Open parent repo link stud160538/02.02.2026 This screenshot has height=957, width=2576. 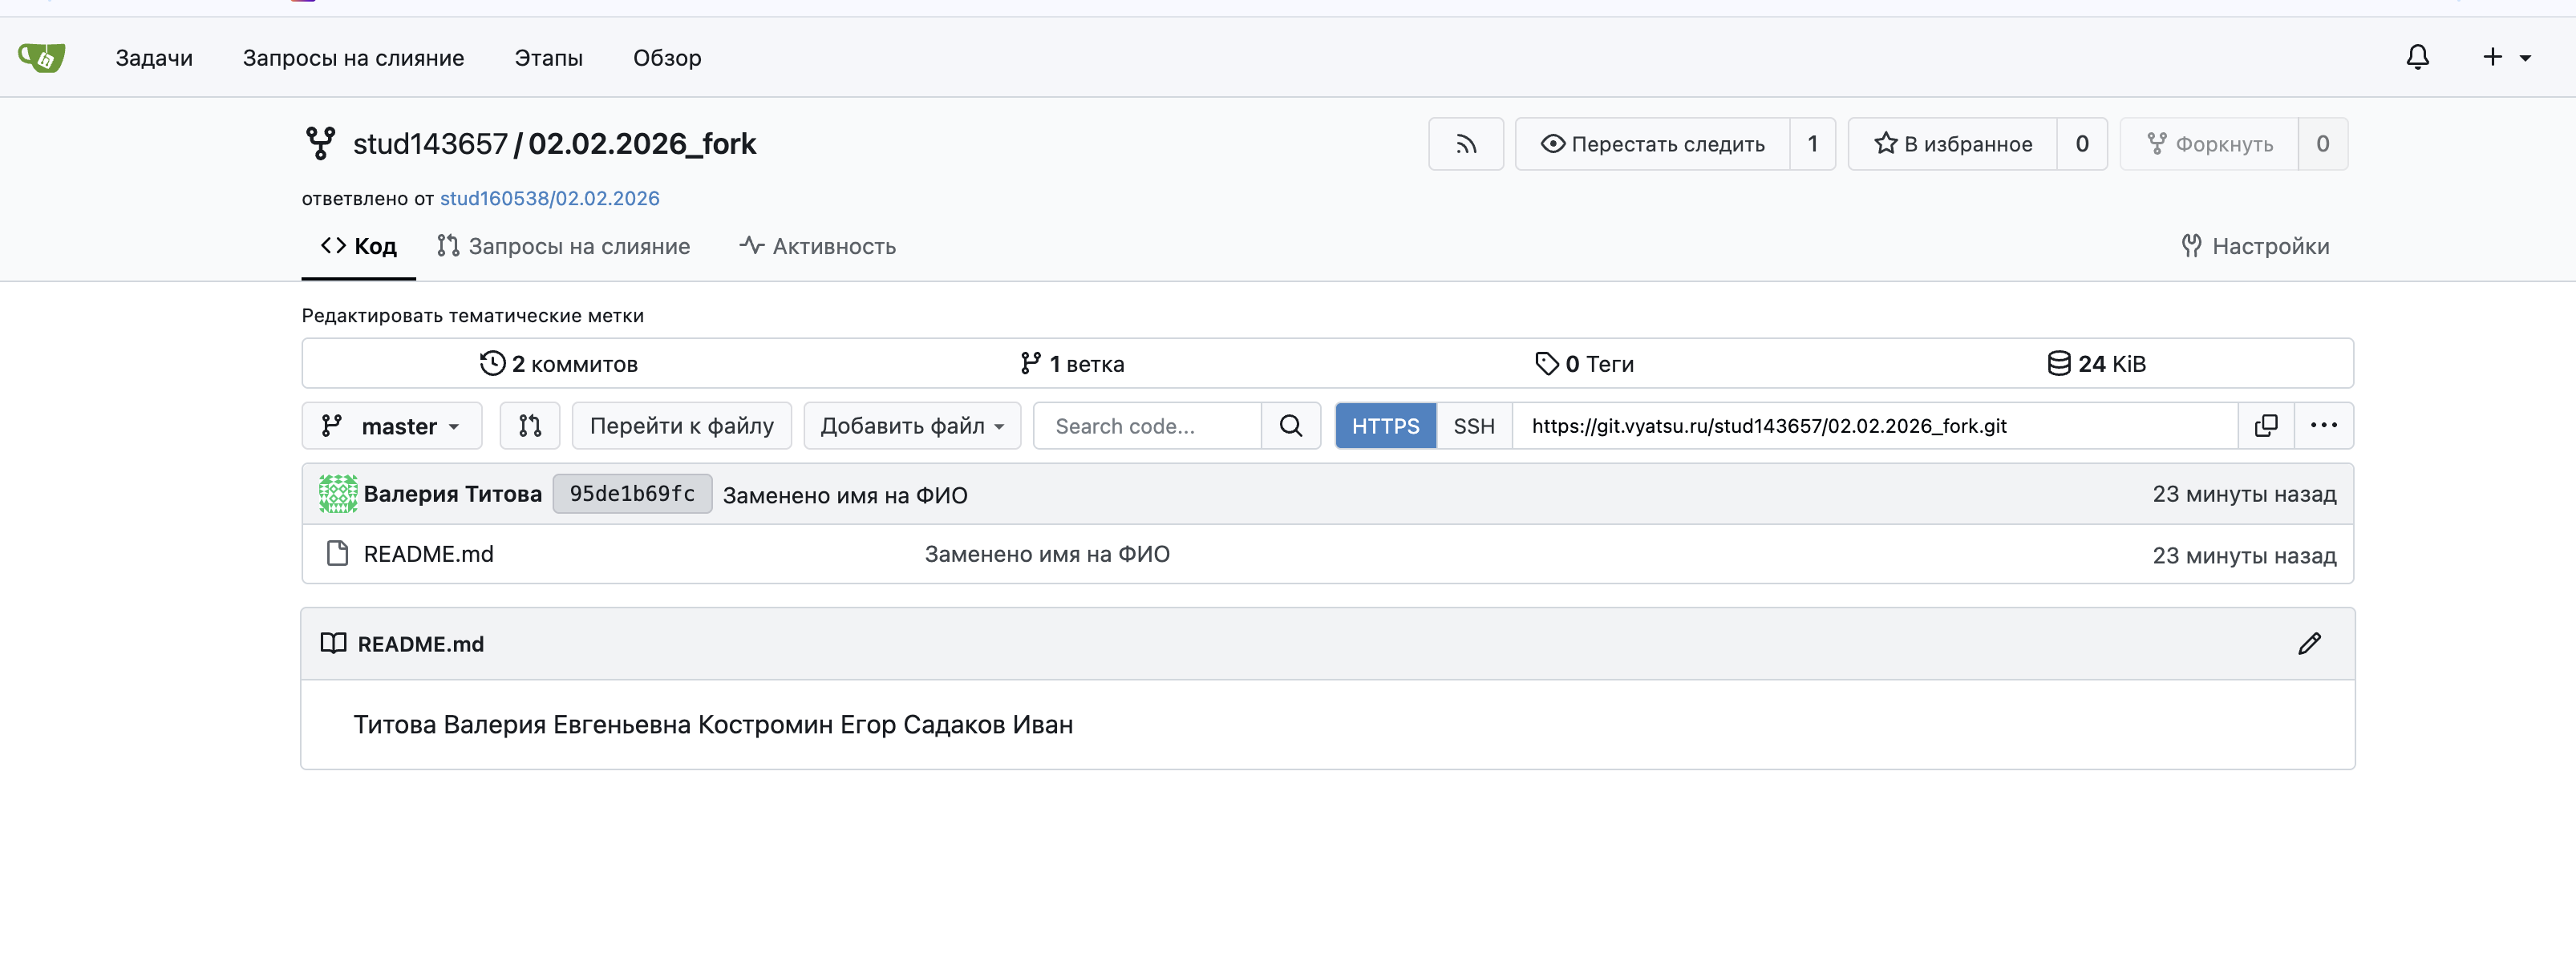point(549,199)
